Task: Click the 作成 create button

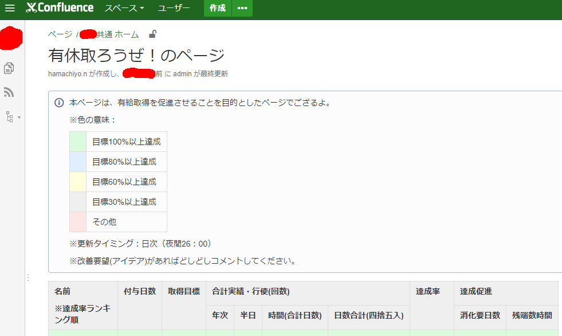Action: (x=218, y=8)
